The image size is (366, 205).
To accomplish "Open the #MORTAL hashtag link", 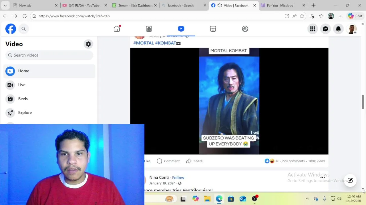I will [144, 43].
